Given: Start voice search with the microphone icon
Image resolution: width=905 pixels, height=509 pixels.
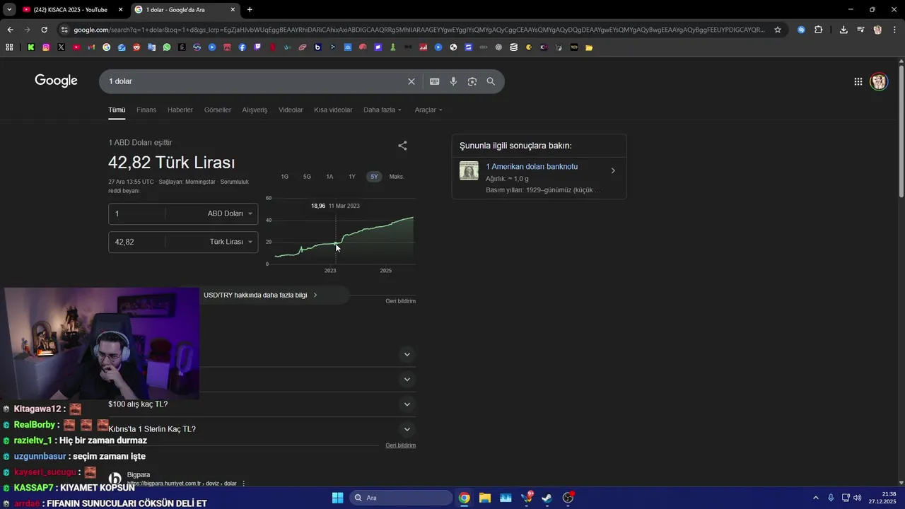Looking at the screenshot, I should click(454, 81).
